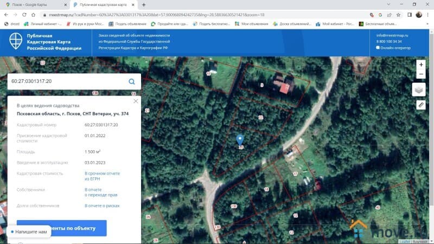Viewport: 434px width, 244px height.
Task: Open link В срочном отчете из ЕГРН
Action: (x=102, y=176)
